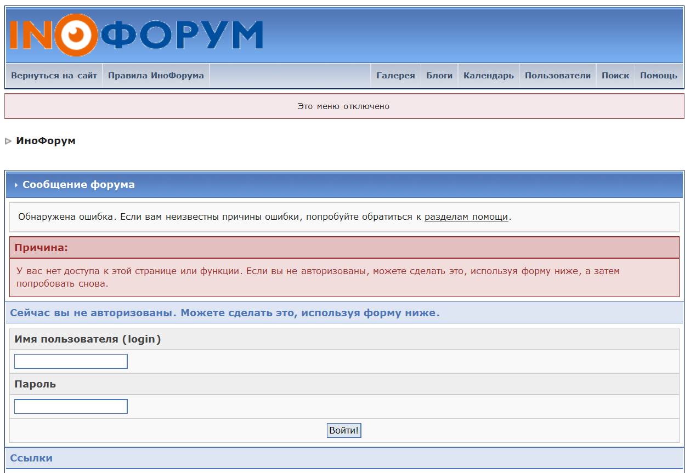
Task: Click the Это меню отключено notice bar
Action: [x=344, y=106]
